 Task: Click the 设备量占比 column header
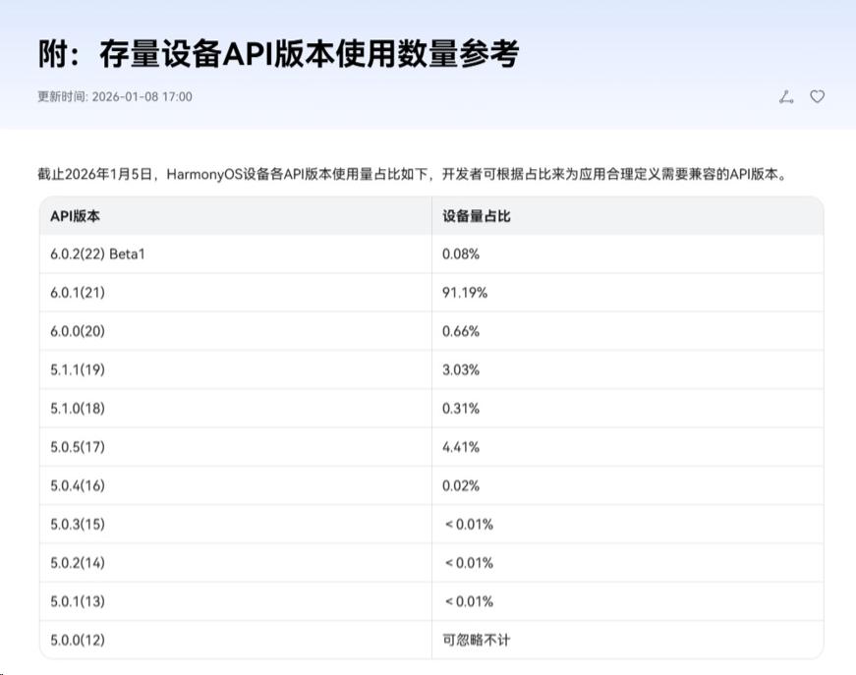(x=477, y=216)
